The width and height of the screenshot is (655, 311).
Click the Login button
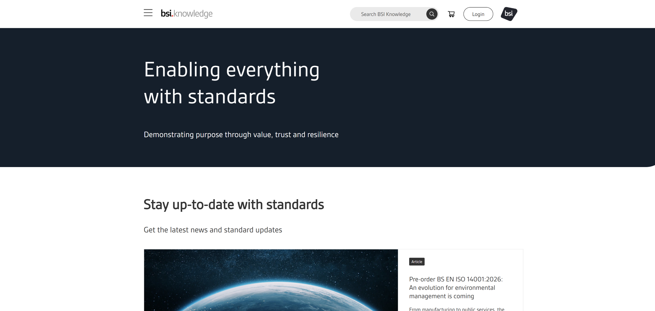point(478,14)
